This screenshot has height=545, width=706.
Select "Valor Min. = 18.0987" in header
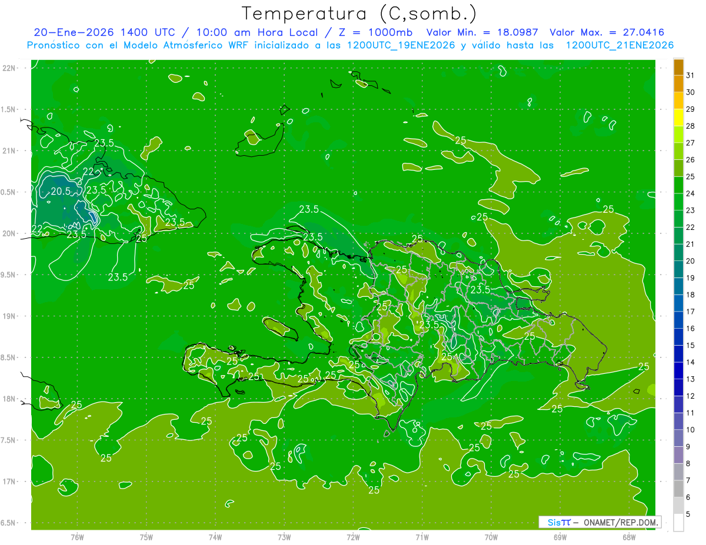click(x=482, y=32)
